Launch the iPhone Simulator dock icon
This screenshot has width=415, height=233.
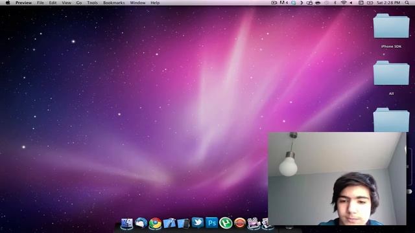(x=184, y=223)
